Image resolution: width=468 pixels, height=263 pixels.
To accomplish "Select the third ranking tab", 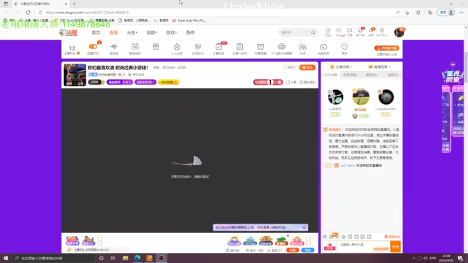I will click(x=371, y=75).
